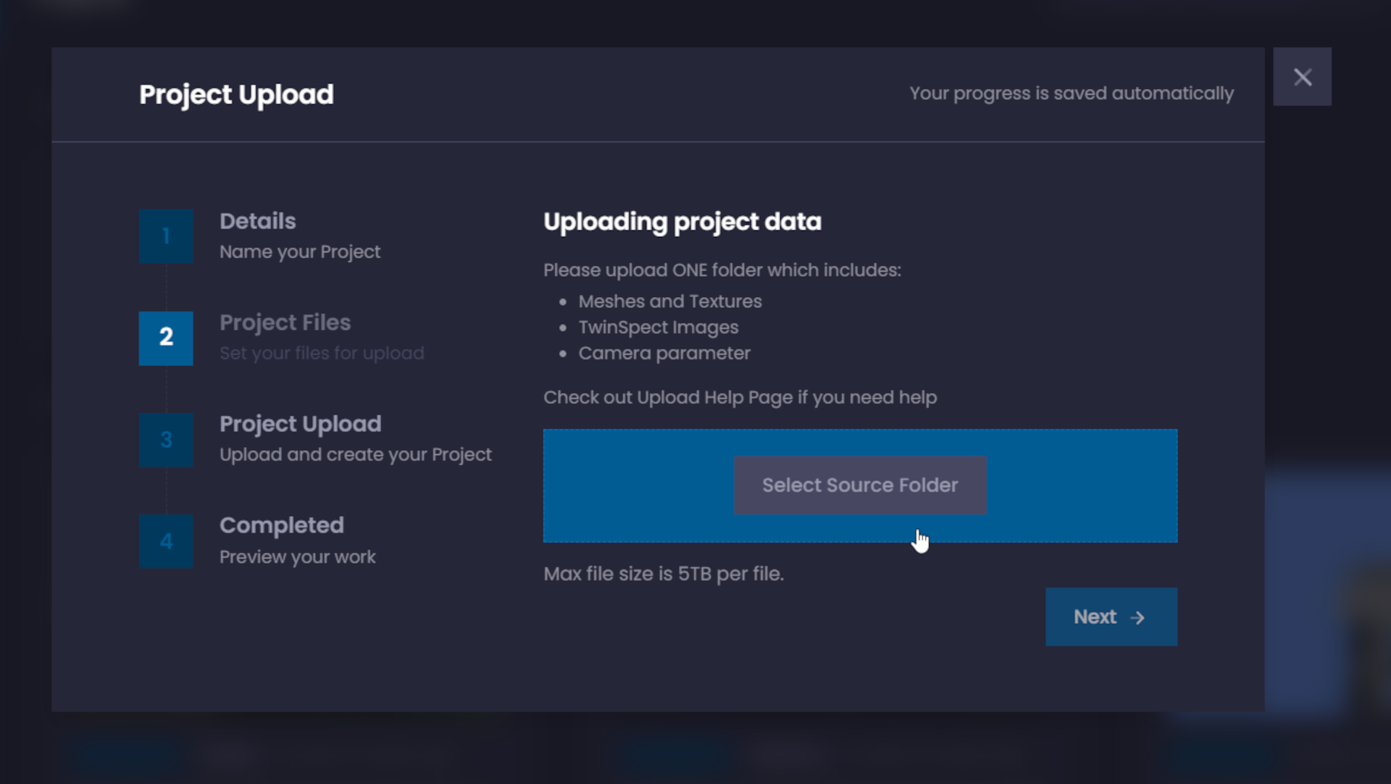Click the arrow icon in Next button

tap(1137, 617)
